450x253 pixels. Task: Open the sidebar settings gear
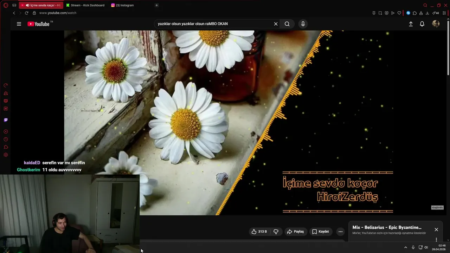tap(6, 155)
